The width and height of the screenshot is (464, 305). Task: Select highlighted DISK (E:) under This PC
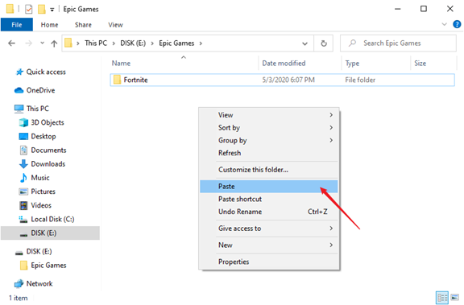pos(50,233)
